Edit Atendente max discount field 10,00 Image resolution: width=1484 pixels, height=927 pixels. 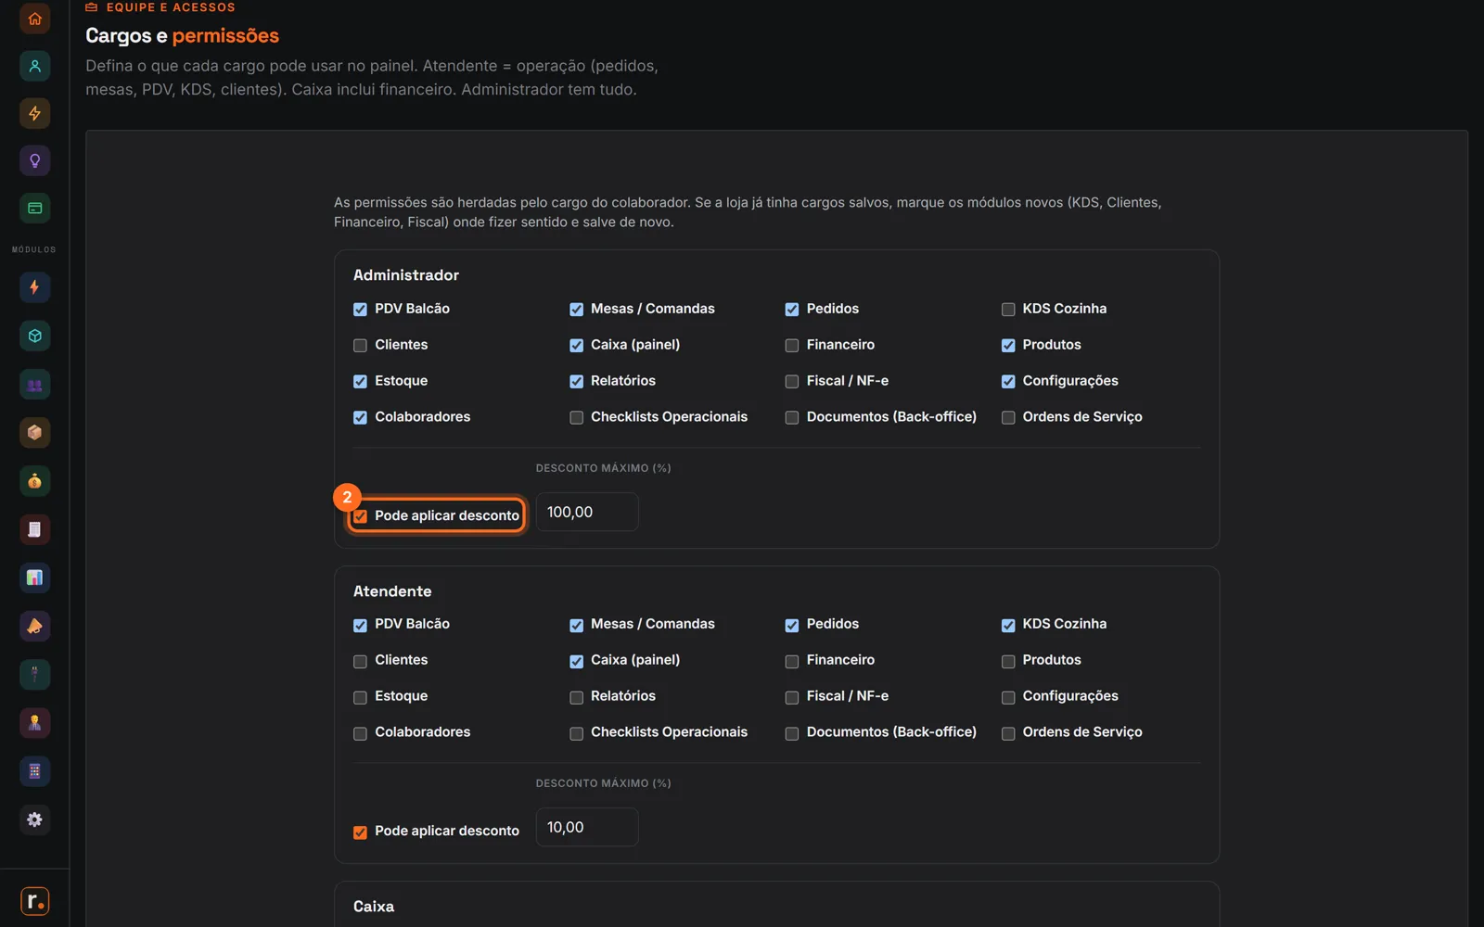(587, 827)
